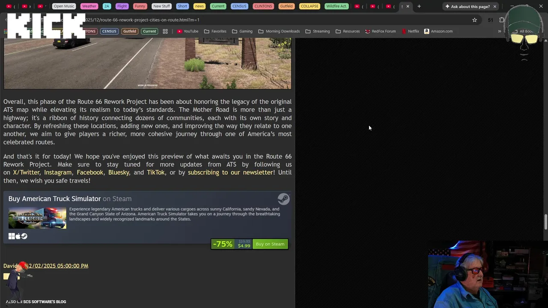This screenshot has height=308, width=548.
Task: Click the -75% discount badge
Action: [223, 244]
